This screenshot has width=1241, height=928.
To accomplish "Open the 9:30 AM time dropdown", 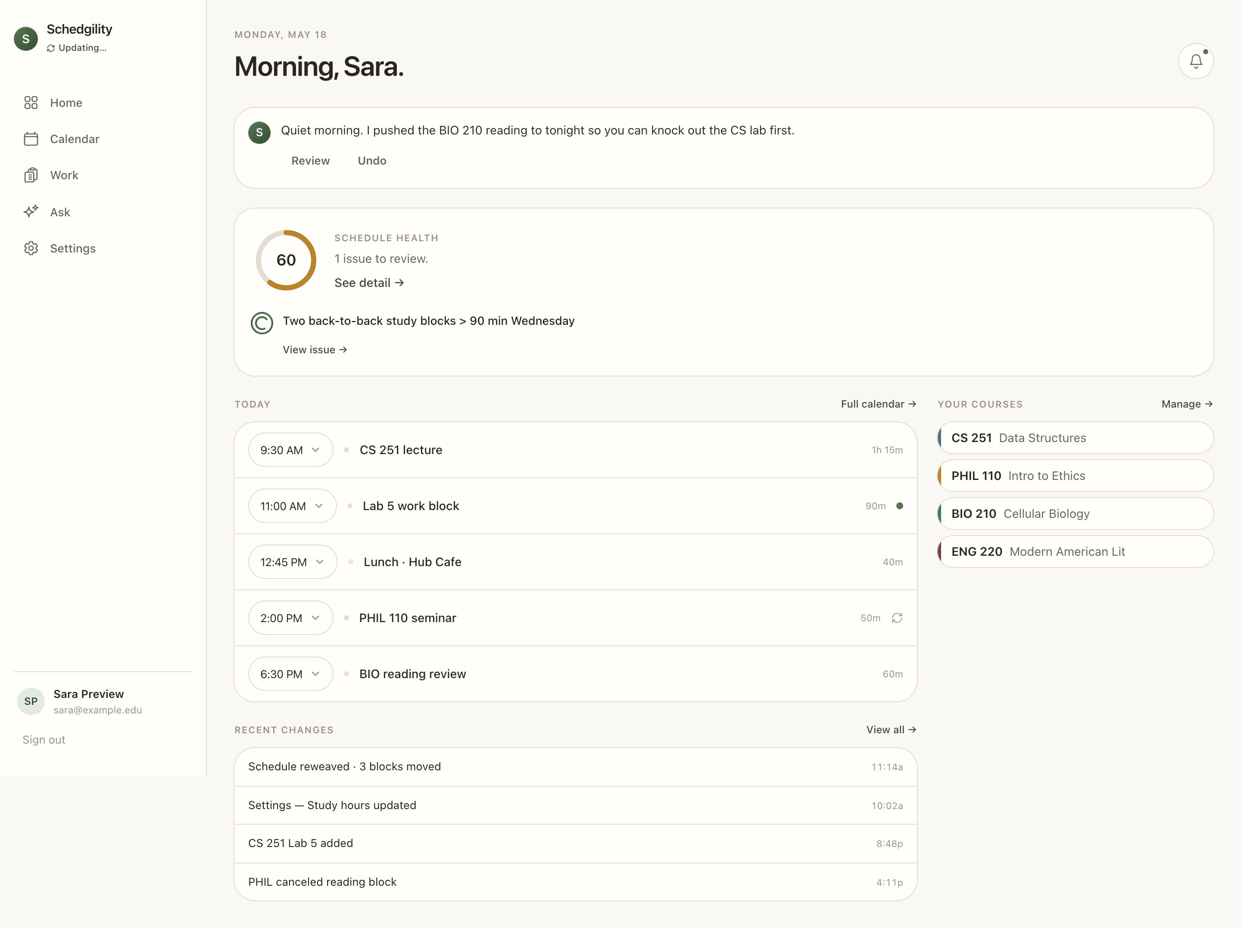I will tap(290, 450).
